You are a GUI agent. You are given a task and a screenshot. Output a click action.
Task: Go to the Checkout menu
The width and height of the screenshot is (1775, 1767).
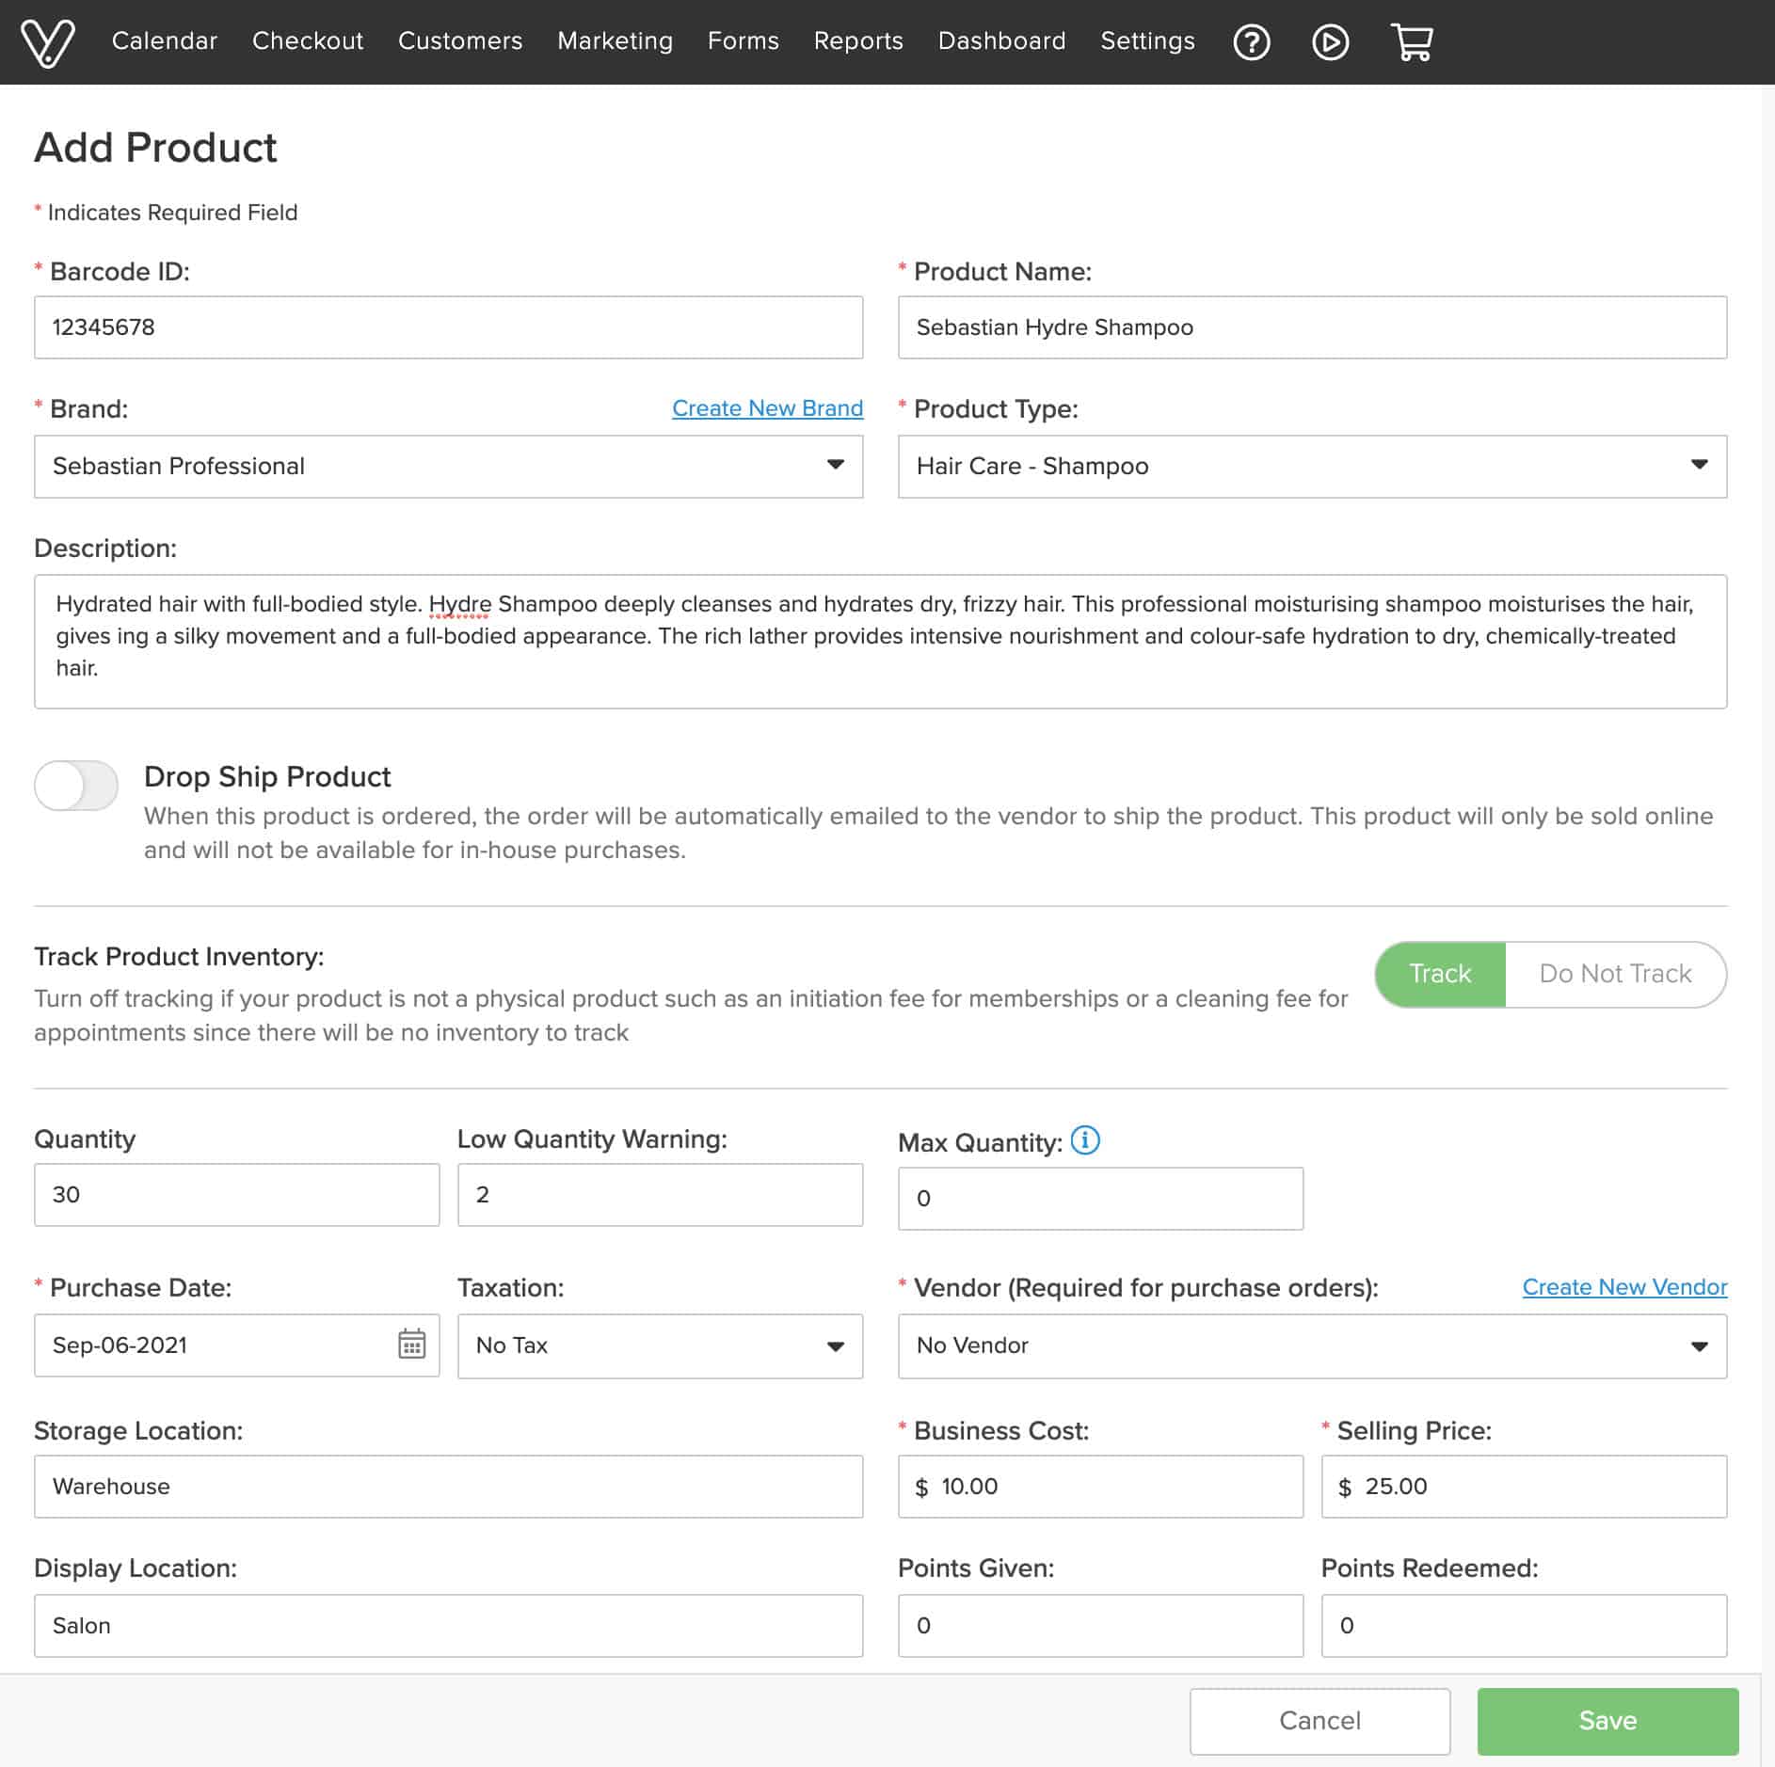coord(308,41)
